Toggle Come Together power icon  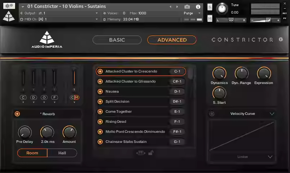(100, 112)
